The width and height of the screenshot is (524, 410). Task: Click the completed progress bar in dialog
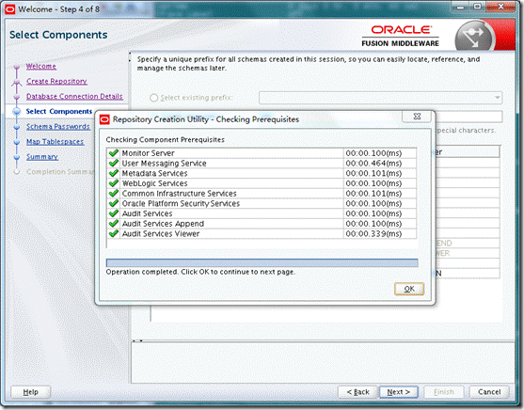pyautogui.click(x=262, y=262)
